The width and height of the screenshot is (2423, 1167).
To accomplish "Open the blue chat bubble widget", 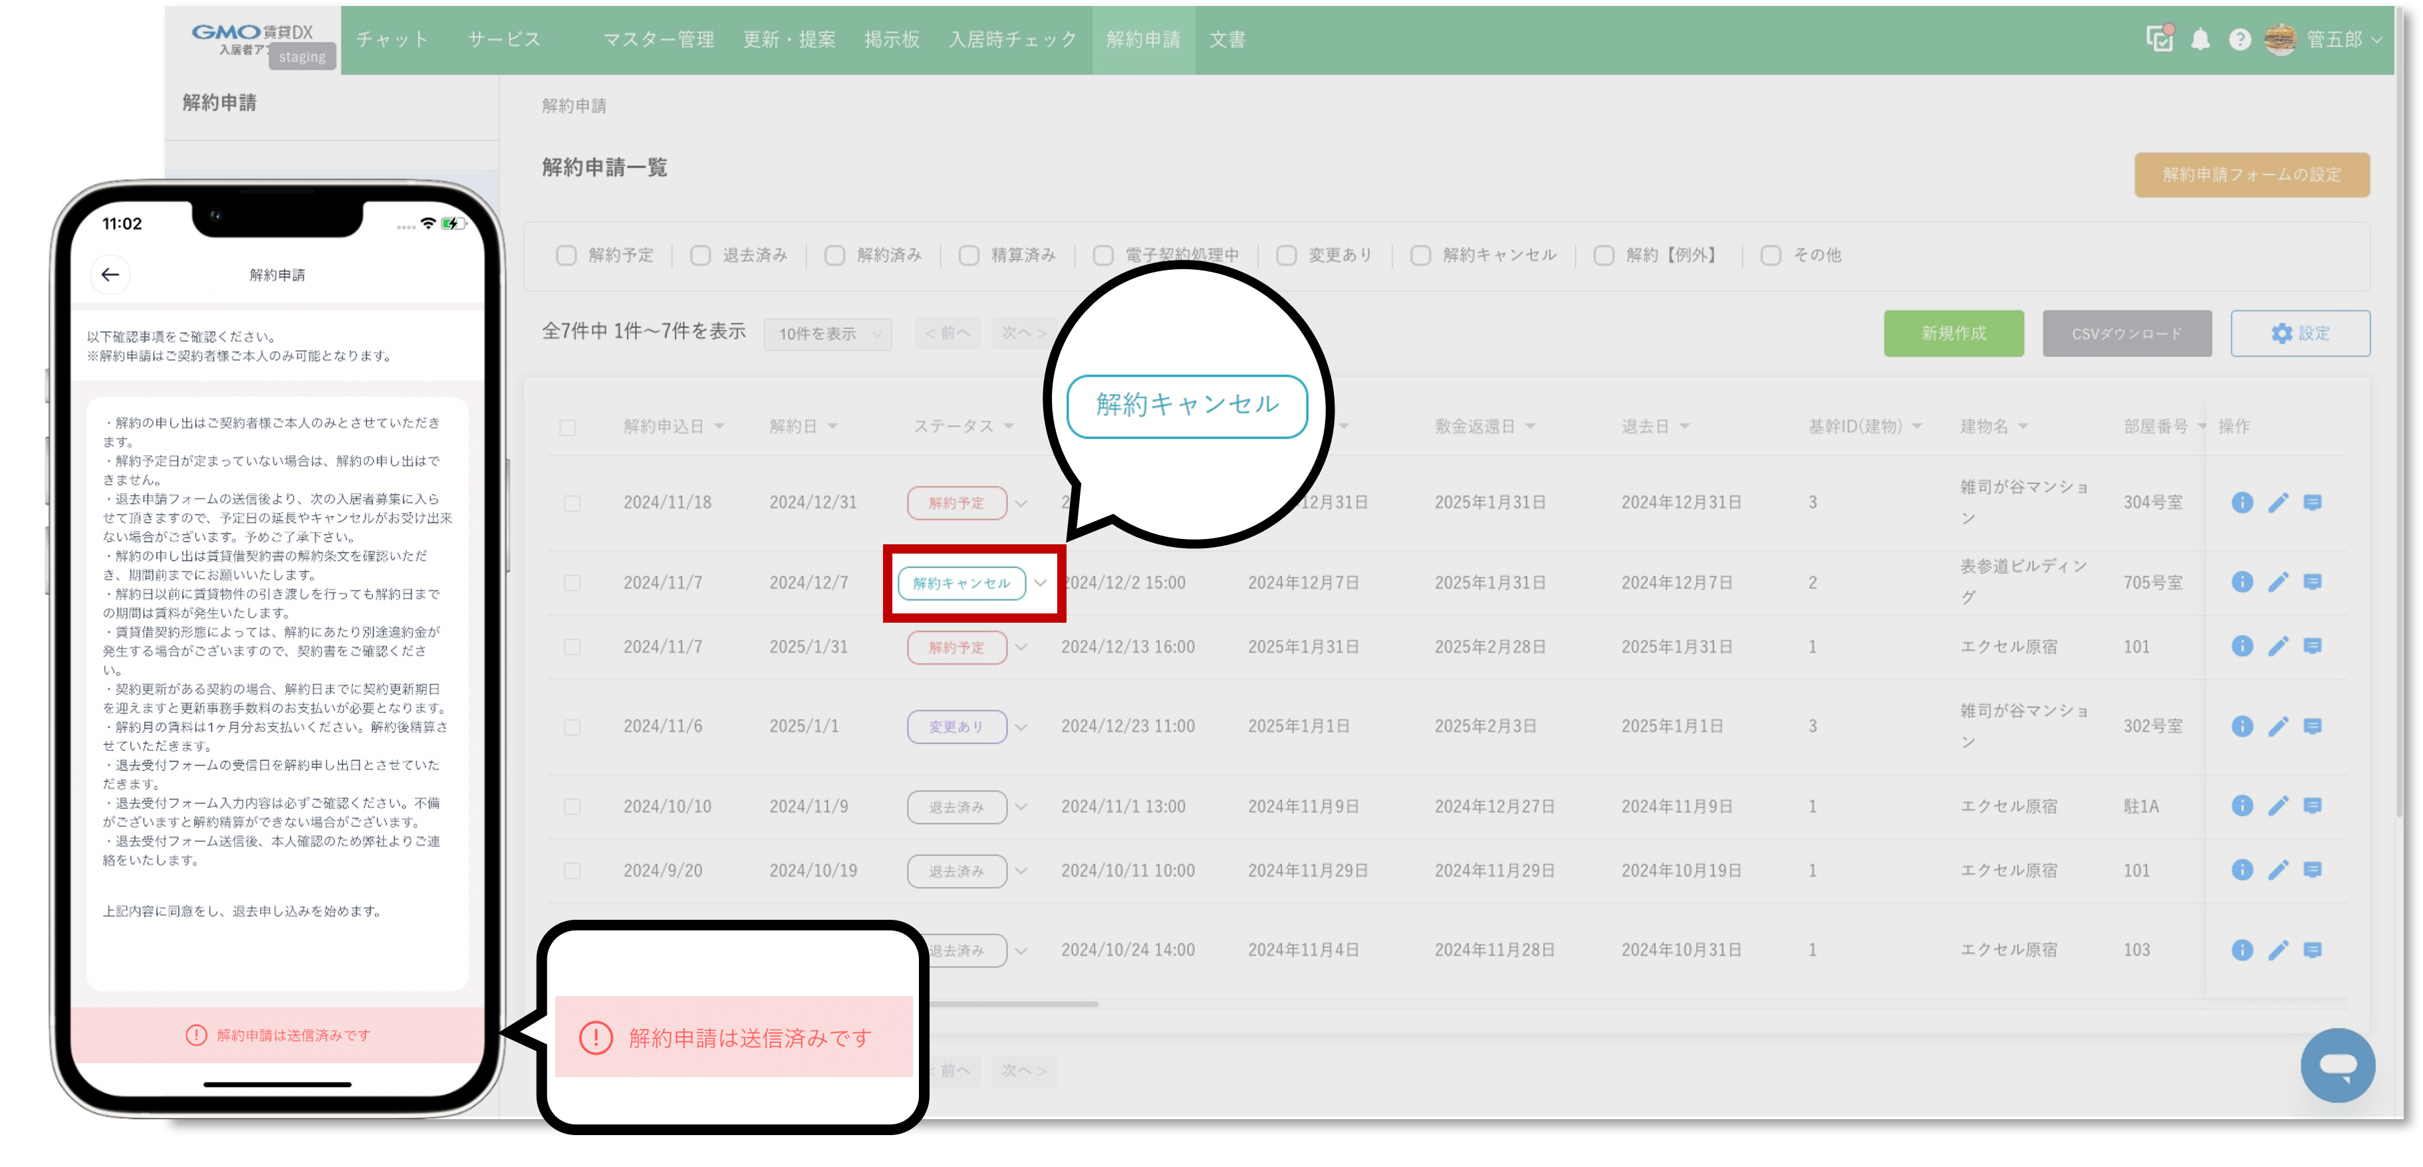I will coord(2337,1065).
